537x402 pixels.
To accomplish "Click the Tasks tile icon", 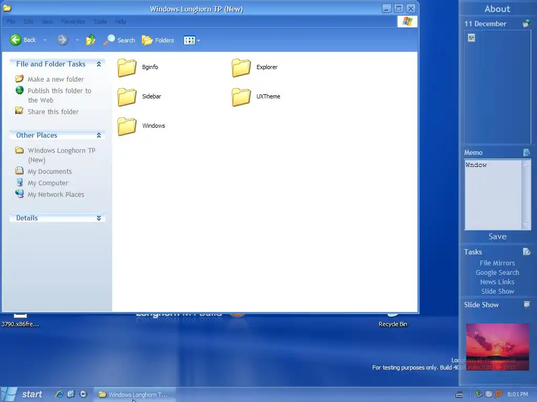I will click(527, 252).
